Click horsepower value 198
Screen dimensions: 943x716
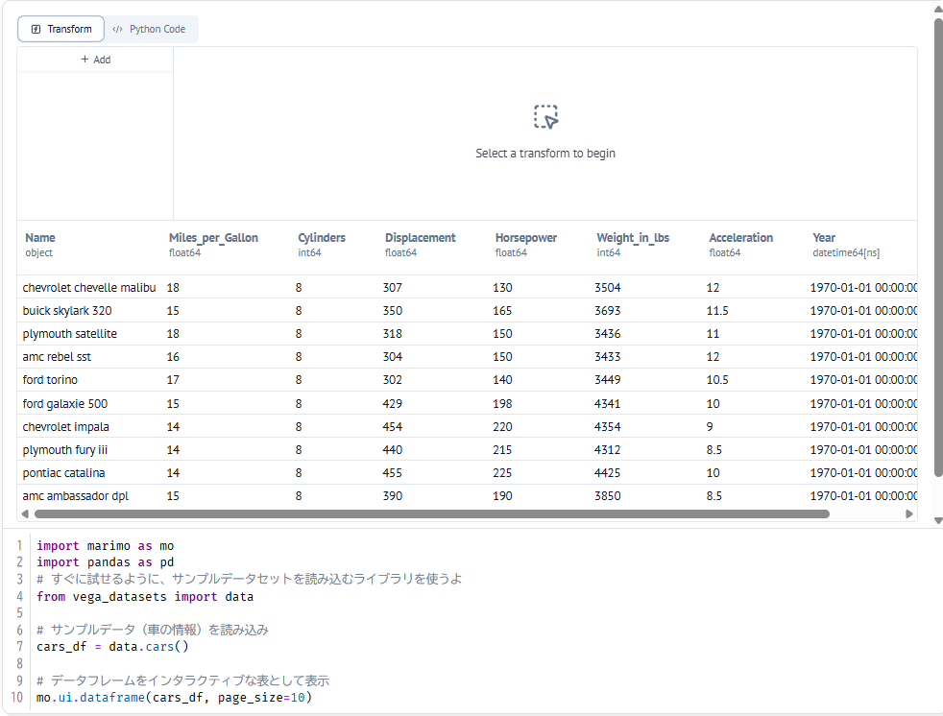[502, 403]
